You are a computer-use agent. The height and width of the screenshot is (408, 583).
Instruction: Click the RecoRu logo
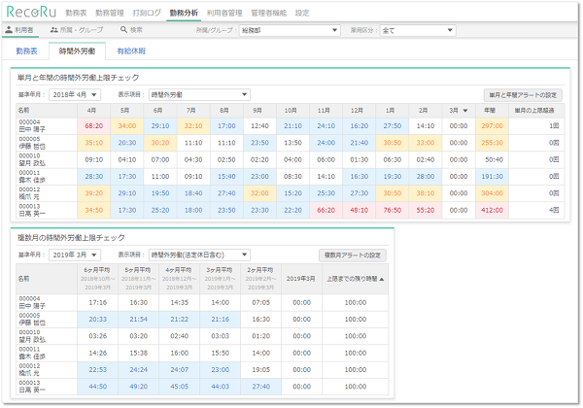pos(31,12)
